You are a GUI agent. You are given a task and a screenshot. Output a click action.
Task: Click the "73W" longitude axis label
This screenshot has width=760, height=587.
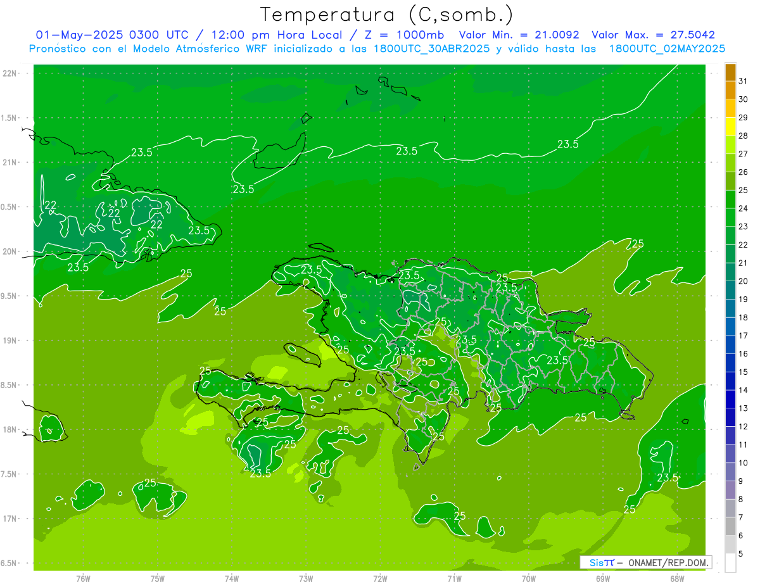pos(306,578)
